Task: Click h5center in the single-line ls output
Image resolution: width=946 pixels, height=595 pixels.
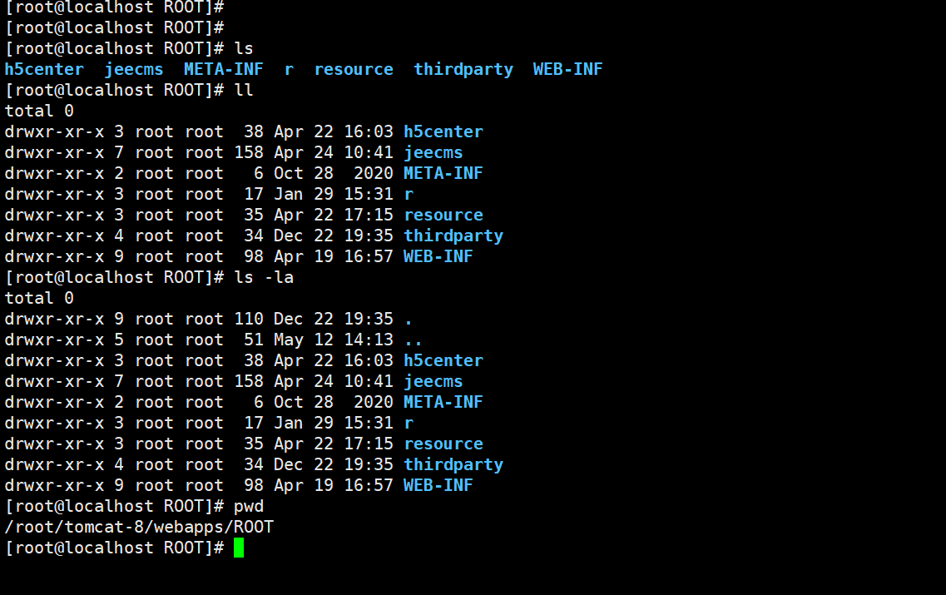Action: tap(44, 69)
